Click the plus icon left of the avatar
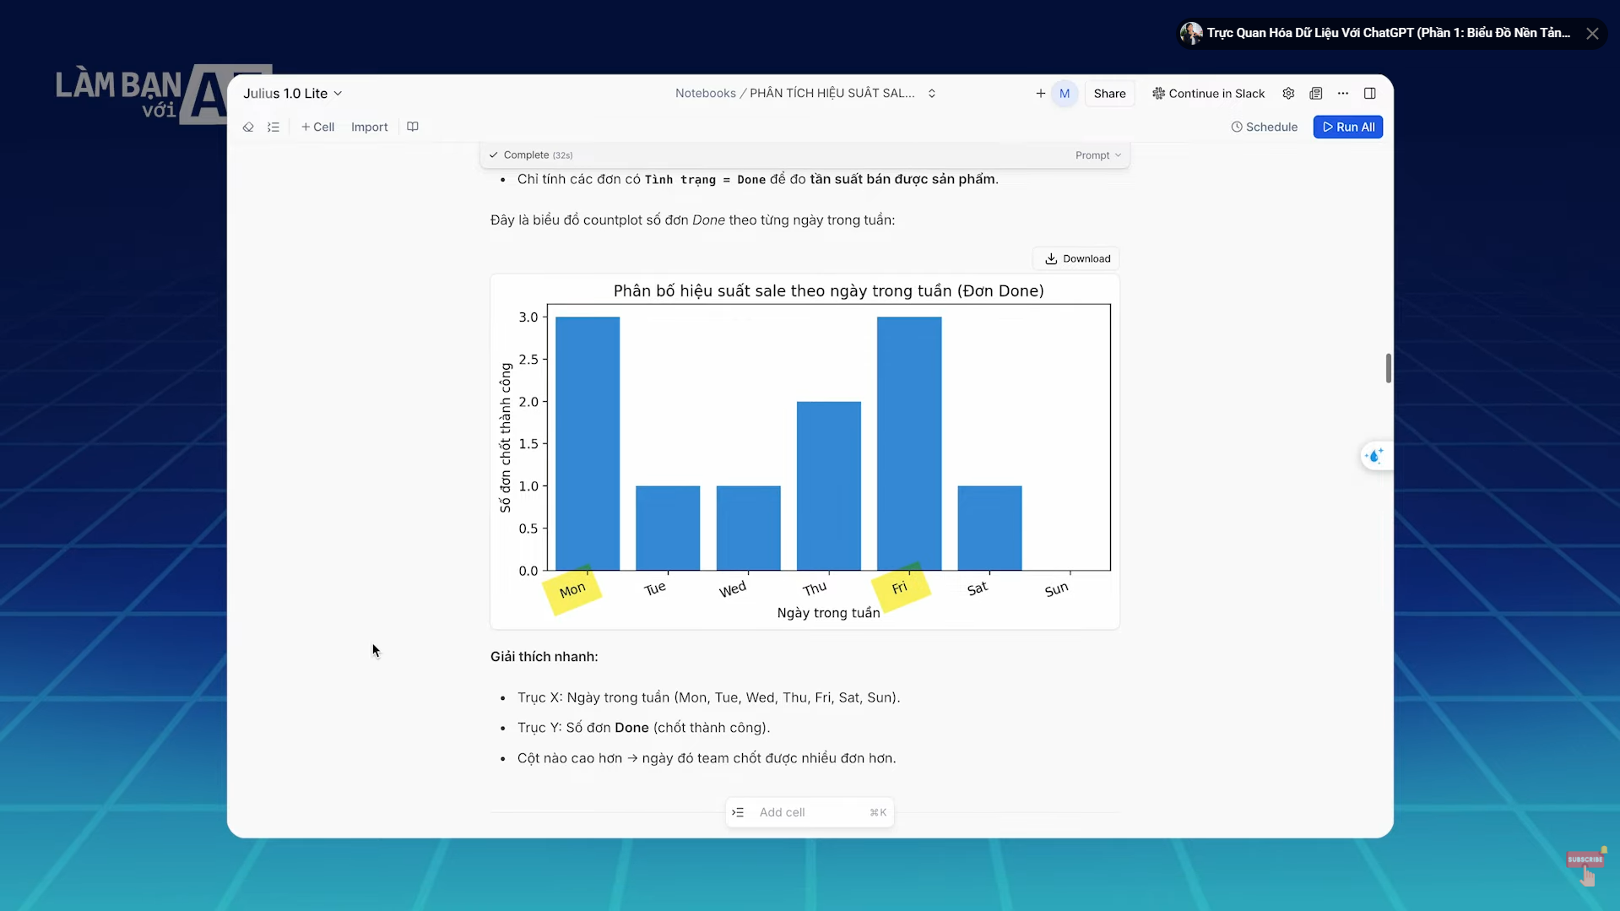The width and height of the screenshot is (1620, 911). (x=1039, y=93)
